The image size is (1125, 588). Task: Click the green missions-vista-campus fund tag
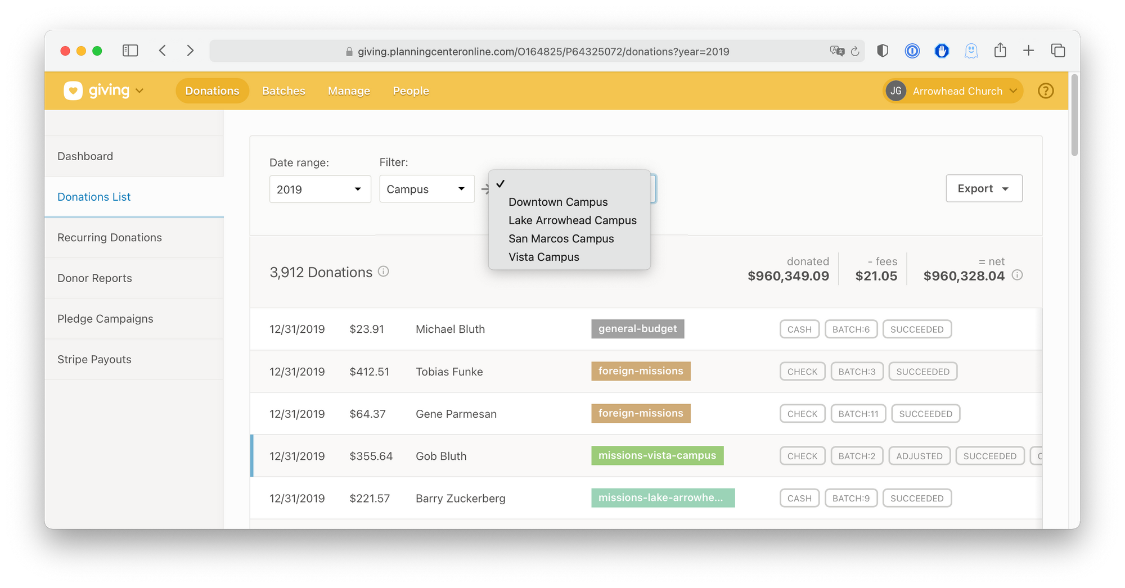pyautogui.click(x=657, y=456)
